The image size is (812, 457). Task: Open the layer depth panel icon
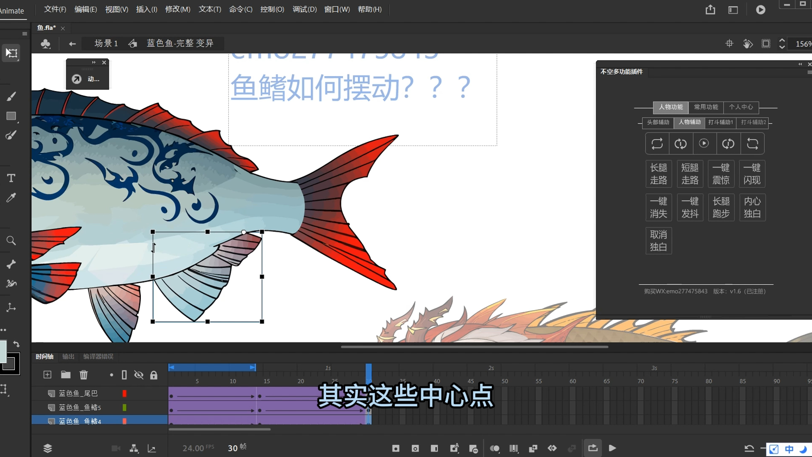tap(48, 449)
